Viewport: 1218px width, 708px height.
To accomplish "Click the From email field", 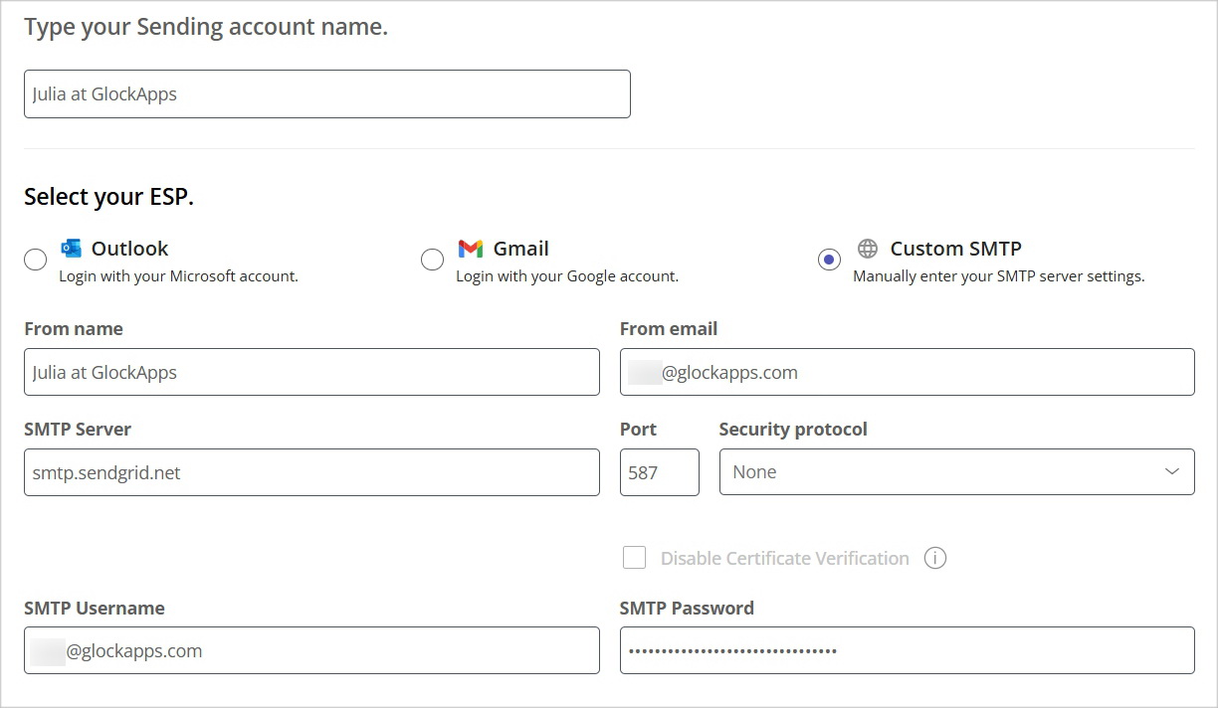I will pyautogui.click(x=907, y=372).
